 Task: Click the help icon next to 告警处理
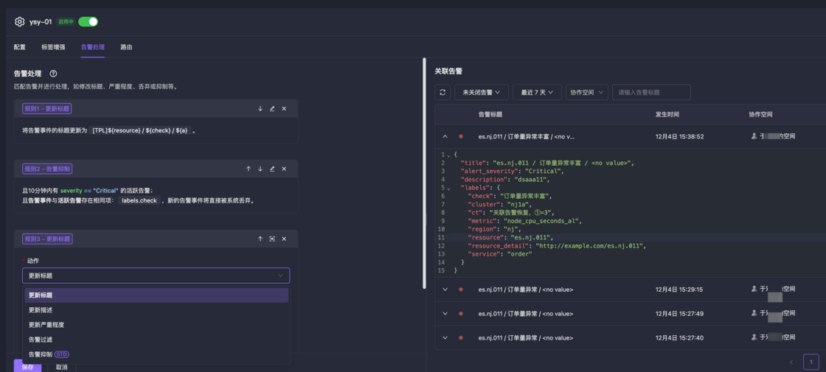point(53,74)
